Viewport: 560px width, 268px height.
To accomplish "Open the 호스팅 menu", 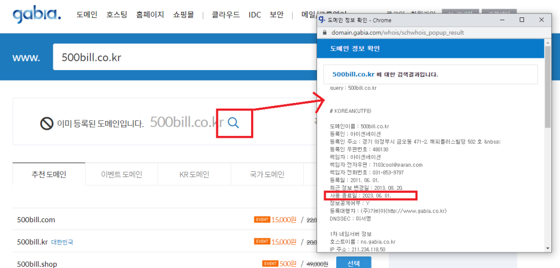I will (117, 15).
